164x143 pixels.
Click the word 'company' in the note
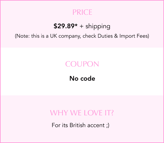(70, 36)
